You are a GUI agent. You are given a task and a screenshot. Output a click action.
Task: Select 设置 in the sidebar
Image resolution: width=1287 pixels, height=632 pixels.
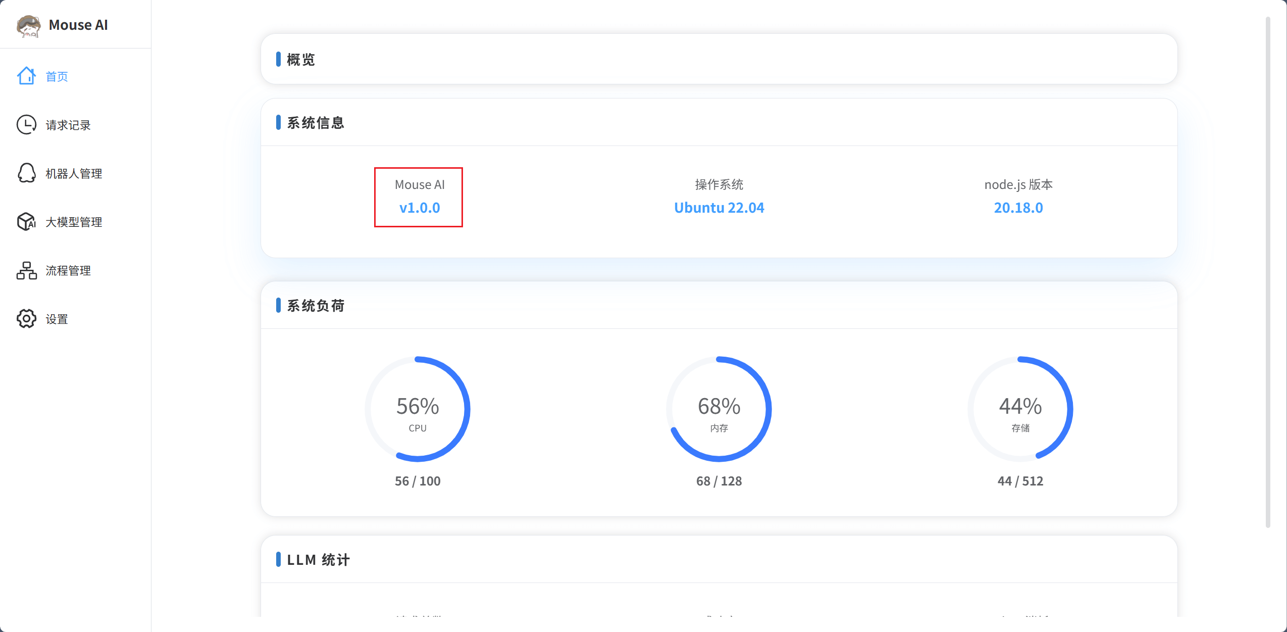[x=57, y=319]
